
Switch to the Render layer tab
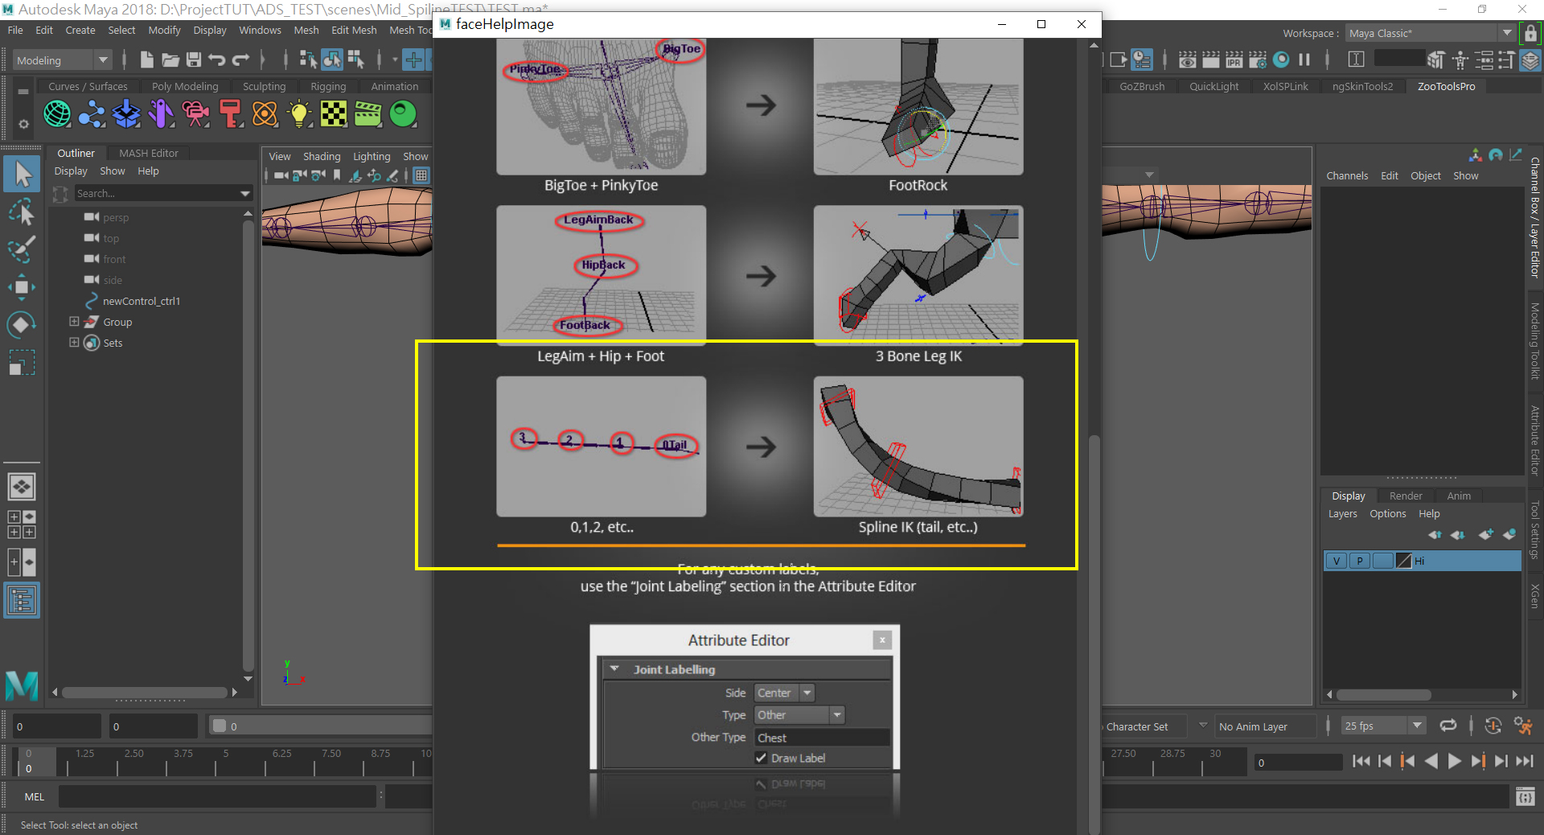pos(1406,496)
